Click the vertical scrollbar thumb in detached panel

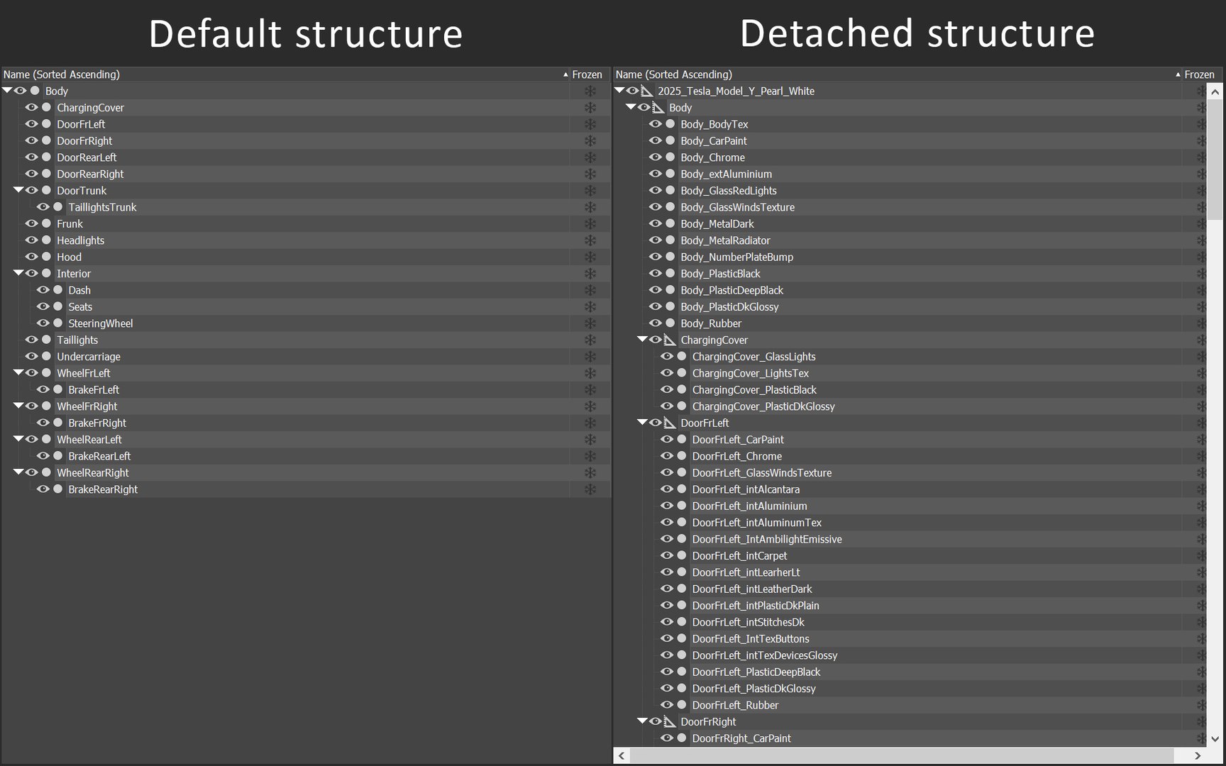point(1215,160)
